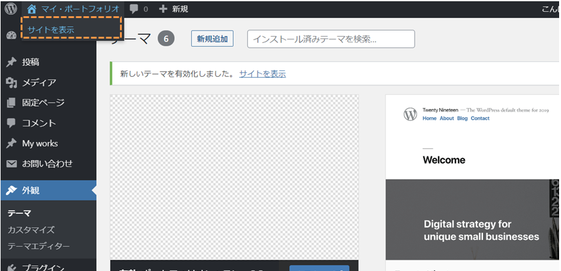Screen dimensions: 561x271
Task: Focus the インストール済みテーマを検索 search field
Action: pyautogui.click(x=331, y=39)
